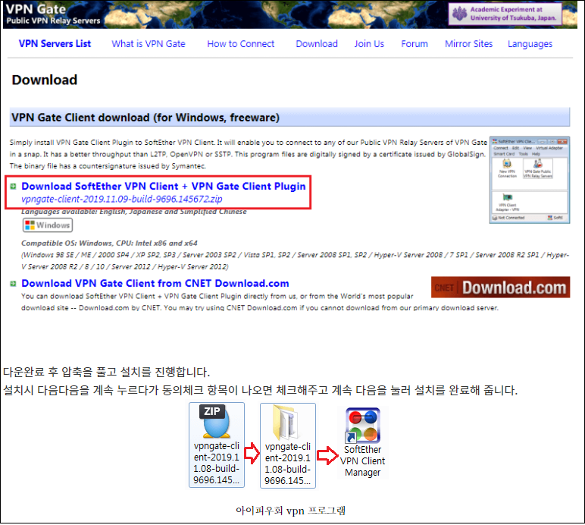Select the extracted vpngate-client folder icon
This screenshot has width=585, height=525.
[x=288, y=445]
